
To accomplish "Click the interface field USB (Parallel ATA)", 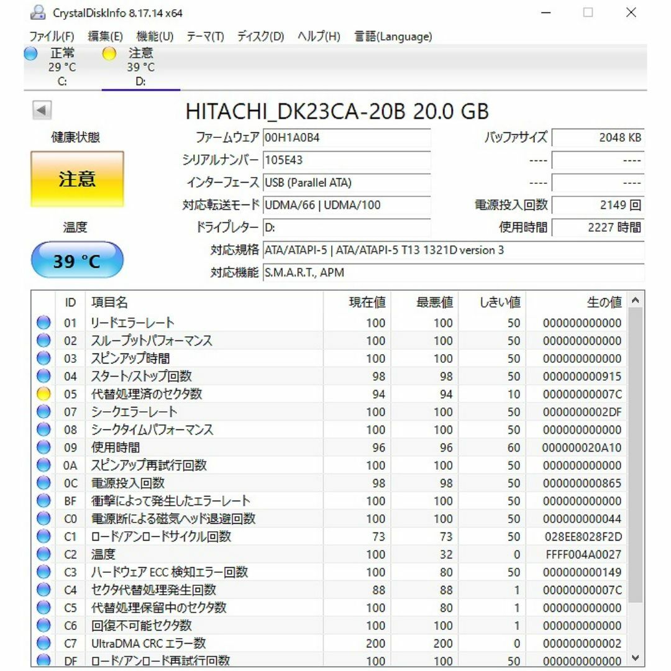I will (x=347, y=183).
